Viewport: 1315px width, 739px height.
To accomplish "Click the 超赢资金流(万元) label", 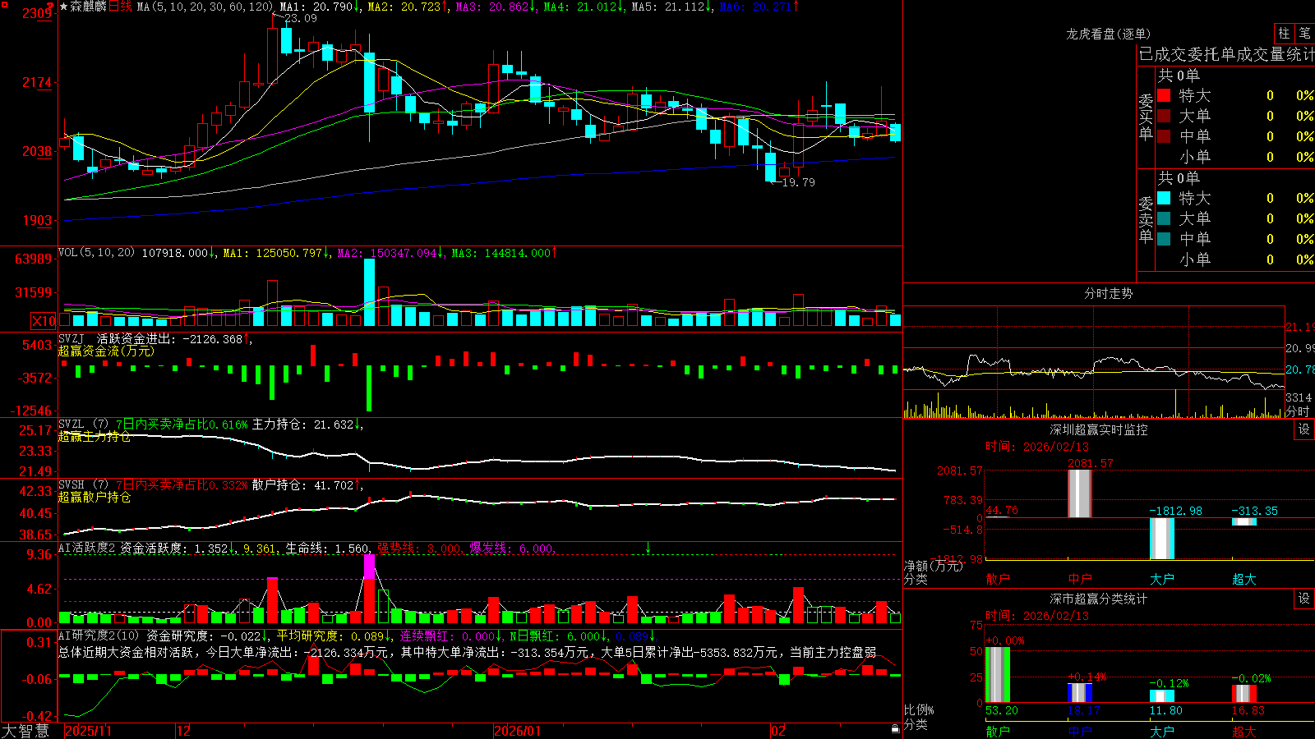I will click(106, 351).
